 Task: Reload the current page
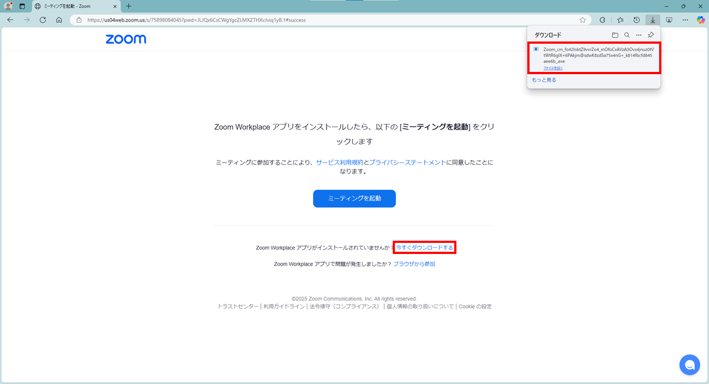(x=43, y=19)
